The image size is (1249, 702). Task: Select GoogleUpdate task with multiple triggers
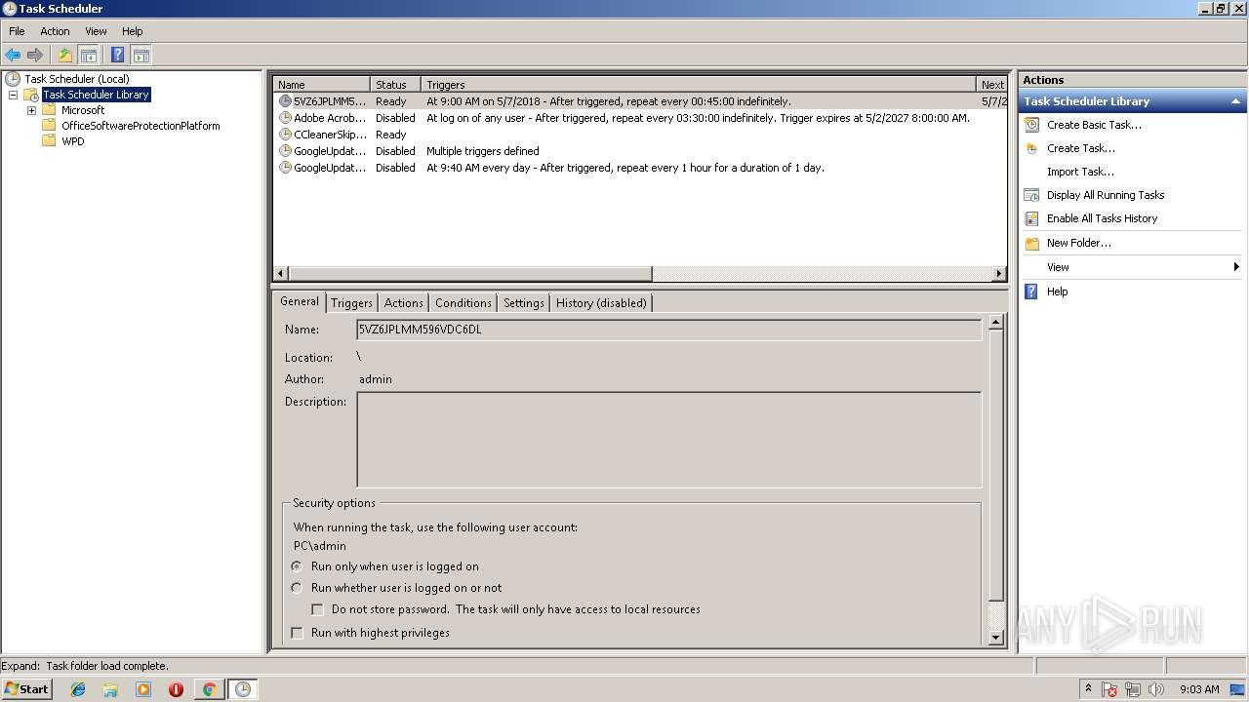640,151
